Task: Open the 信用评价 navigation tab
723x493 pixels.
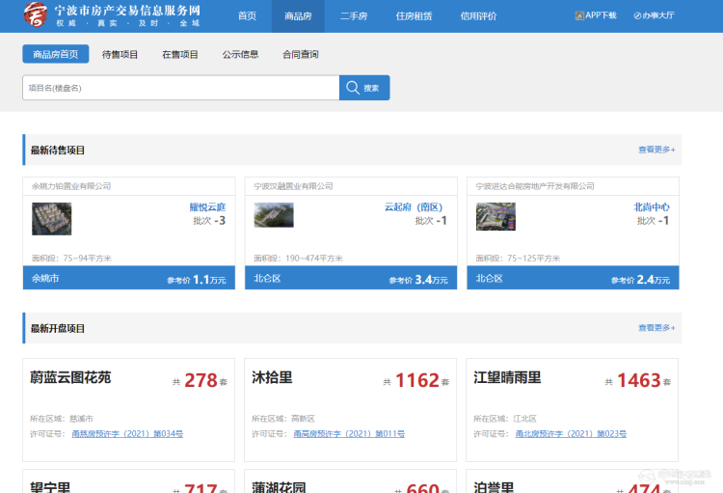Action: pos(478,16)
